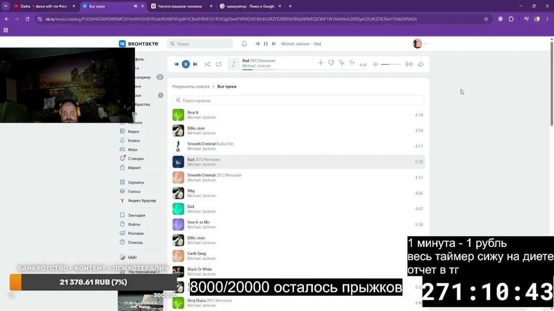Pause music from the top header mini-player
Viewport: 554px width, 311px height.
266,44
